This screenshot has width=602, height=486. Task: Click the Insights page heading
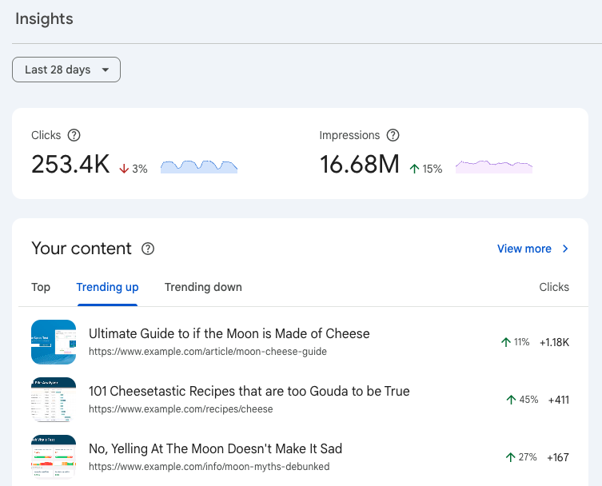tap(44, 19)
